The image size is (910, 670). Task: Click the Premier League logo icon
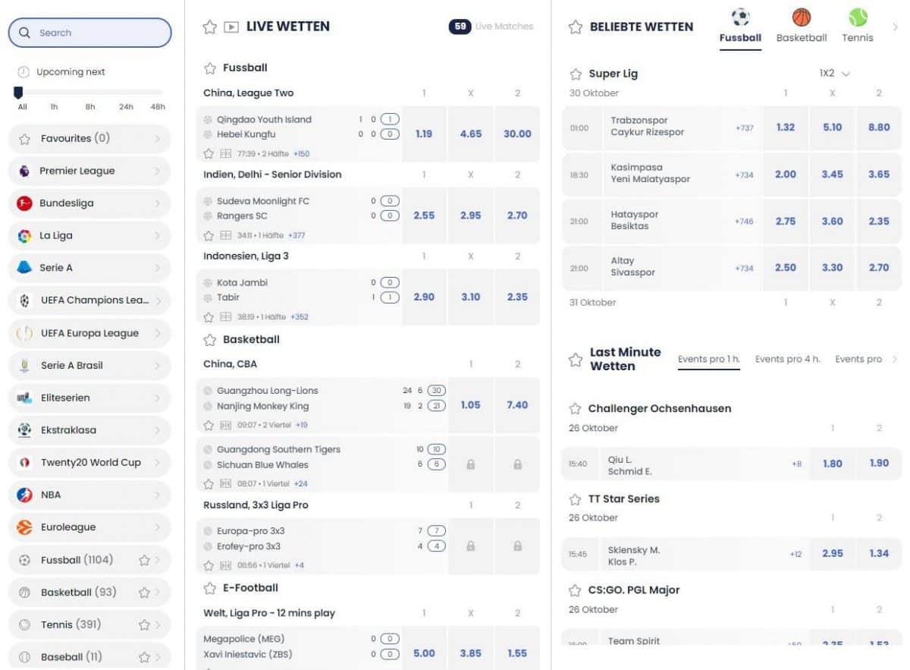[x=24, y=171]
